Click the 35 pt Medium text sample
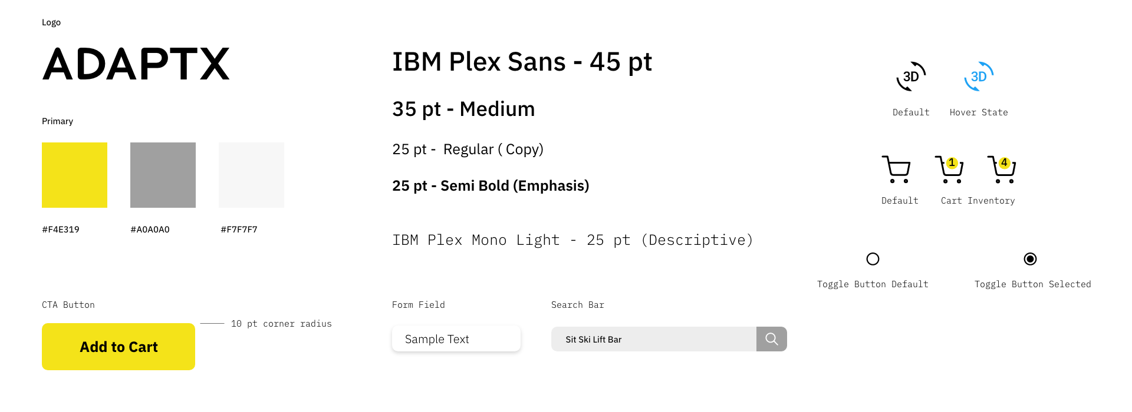 (x=463, y=109)
